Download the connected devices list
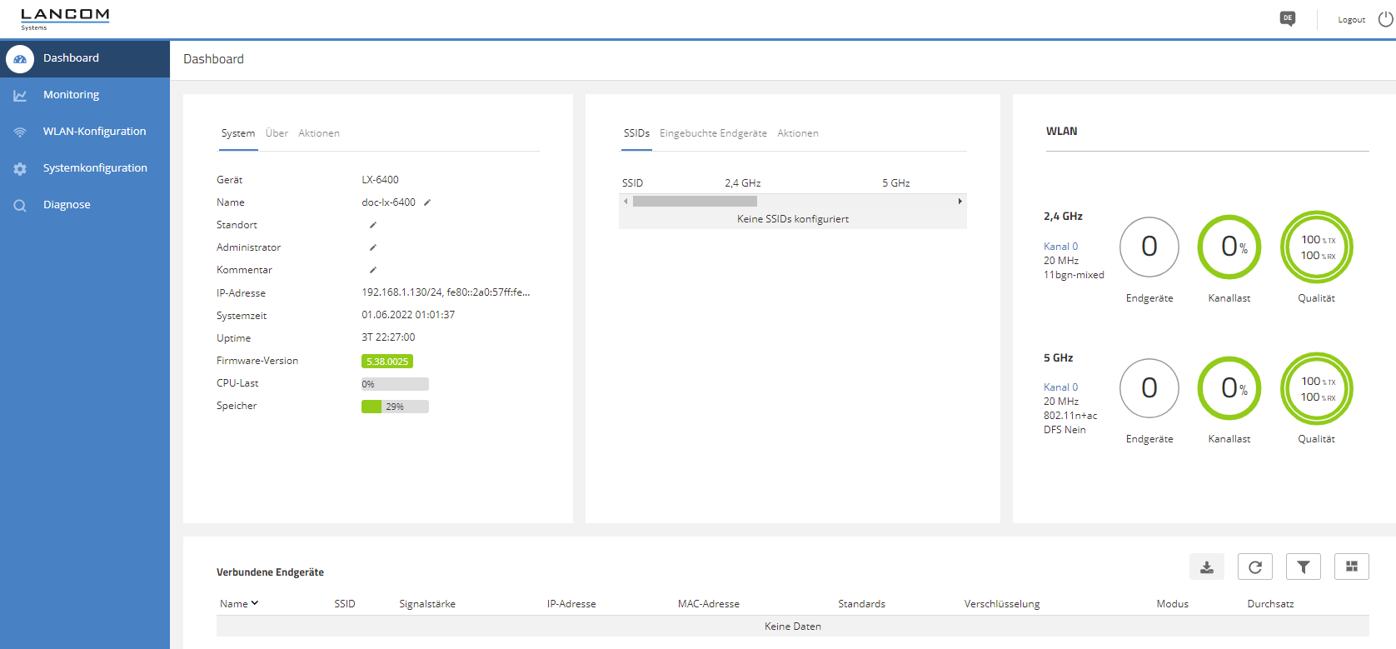This screenshot has width=1396, height=649. coord(1206,567)
